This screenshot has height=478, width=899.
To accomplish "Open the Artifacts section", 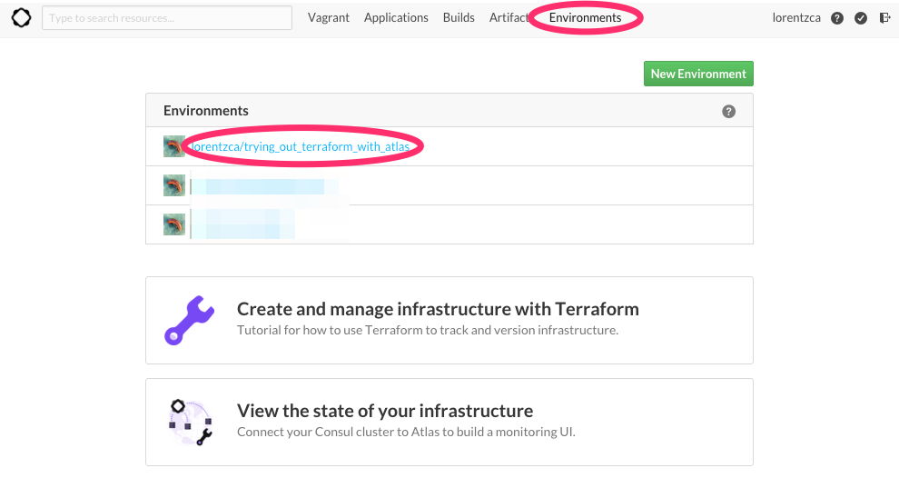I will point(509,18).
